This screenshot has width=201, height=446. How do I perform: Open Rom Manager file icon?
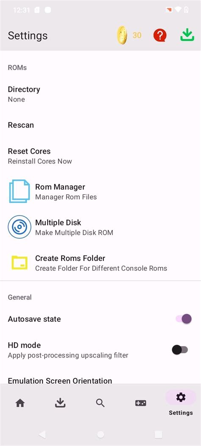coord(20,191)
